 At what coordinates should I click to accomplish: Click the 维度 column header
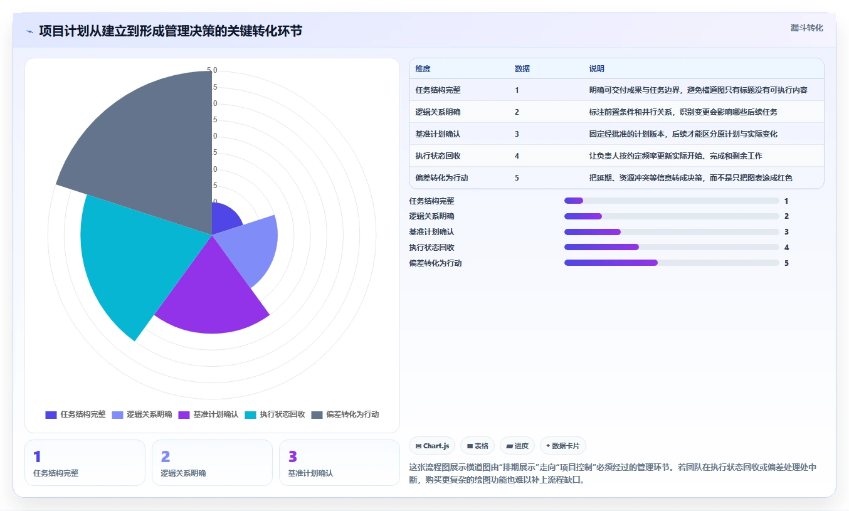point(423,69)
